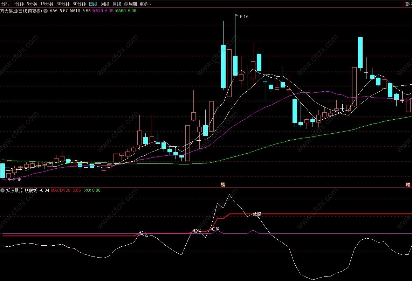Click the 妖股 signal overlapping the red line
This screenshot has height=281, width=412.
(197, 231)
